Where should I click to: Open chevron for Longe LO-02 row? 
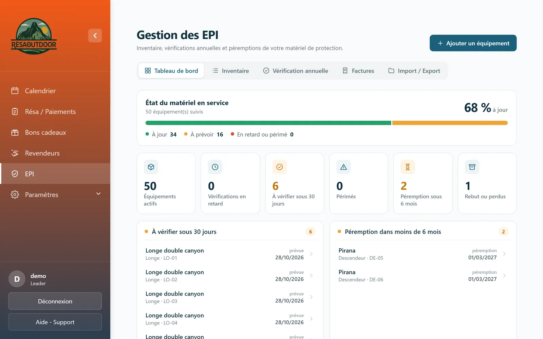pyautogui.click(x=311, y=276)
